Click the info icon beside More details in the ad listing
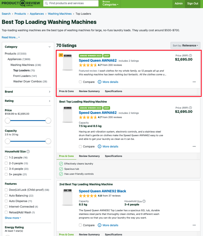 [99, 82]
